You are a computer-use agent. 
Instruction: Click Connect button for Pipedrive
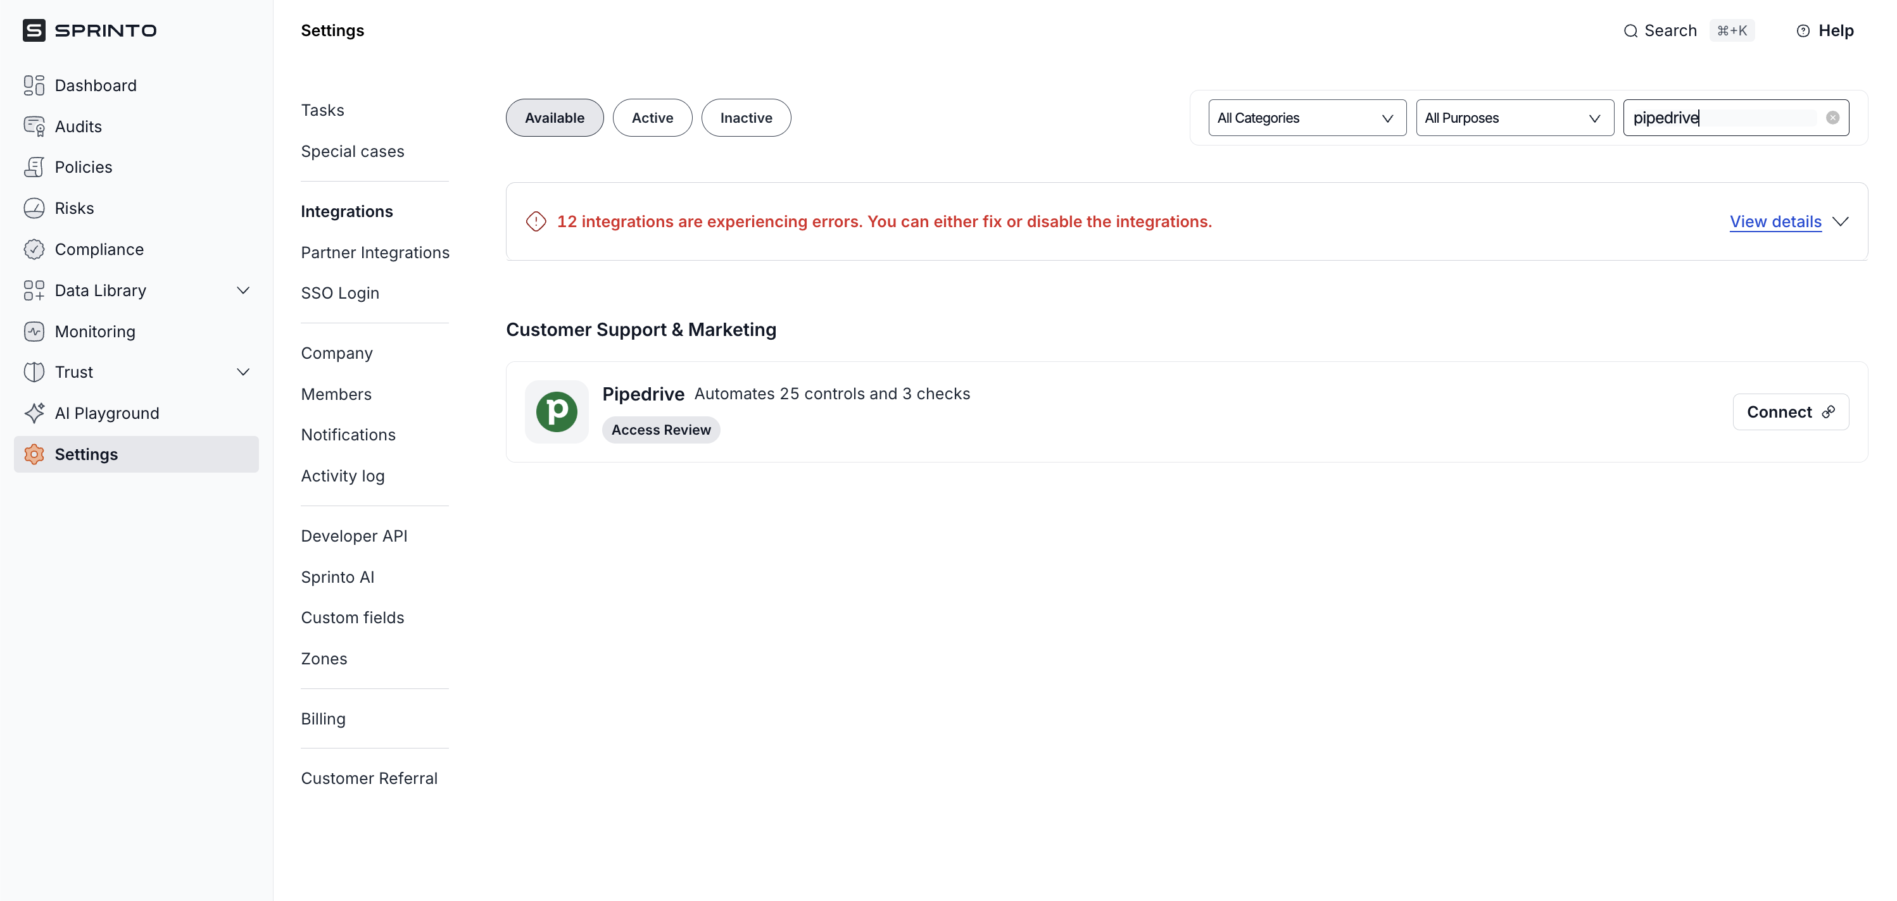coord(1789,411)
